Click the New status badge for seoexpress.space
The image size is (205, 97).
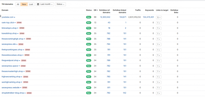[x=89, y=66]
